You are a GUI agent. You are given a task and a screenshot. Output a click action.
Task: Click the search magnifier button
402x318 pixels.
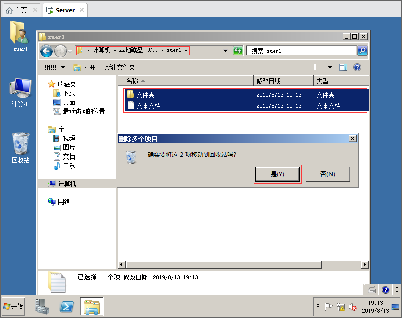(x=362, y=51)
